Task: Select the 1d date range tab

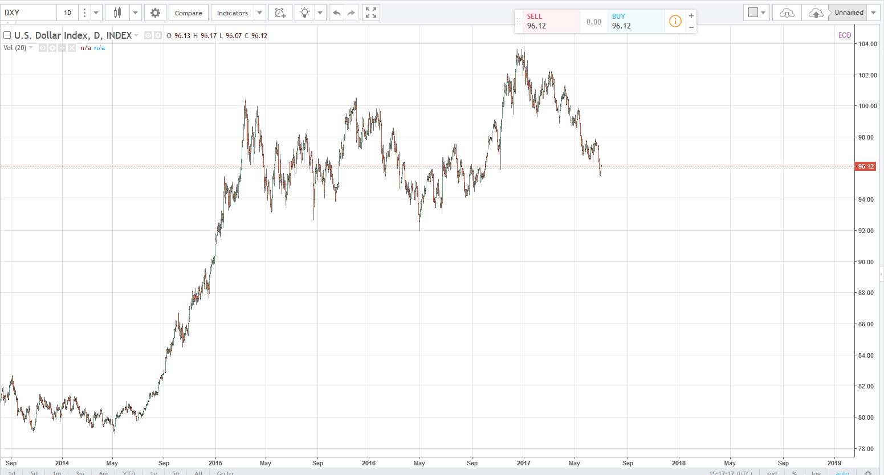Action: (x=11, y=473)
